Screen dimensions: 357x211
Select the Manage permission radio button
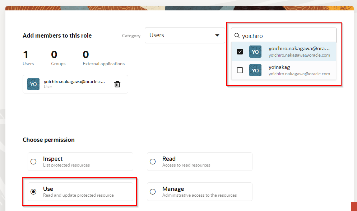click(x=153, y=192)
